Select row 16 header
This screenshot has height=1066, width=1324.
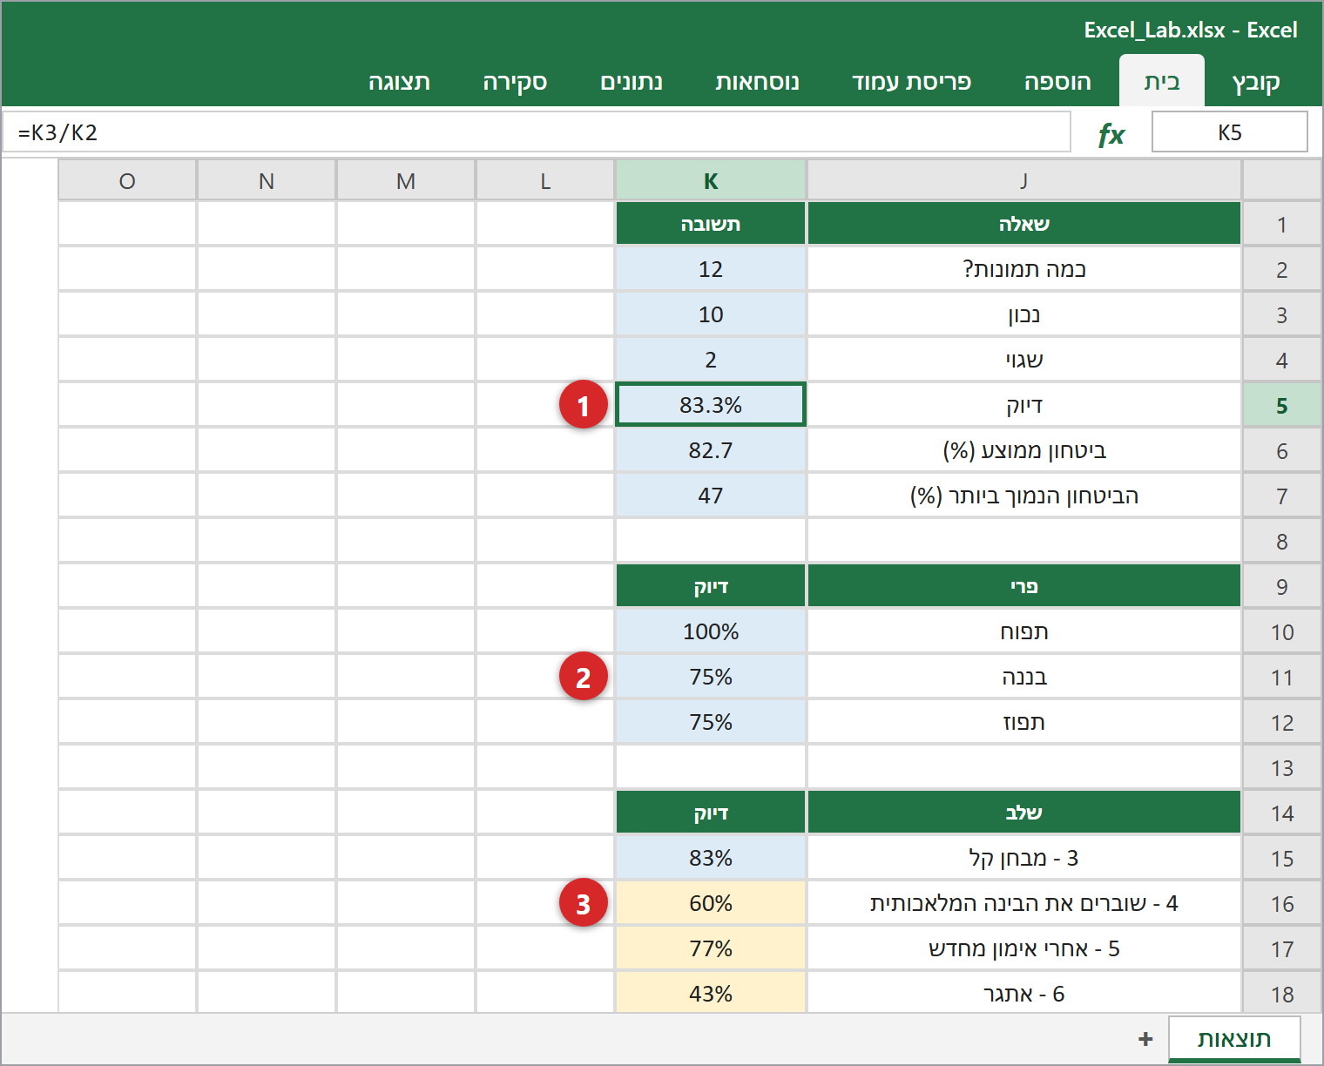tap(1281, 903)
